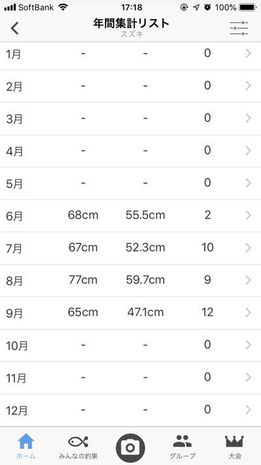261x465 pixels.
Task: Open the 3月 month row
Action: [130, 118]
